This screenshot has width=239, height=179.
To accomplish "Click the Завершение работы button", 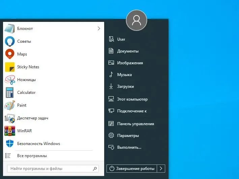I will click(132, 169).
